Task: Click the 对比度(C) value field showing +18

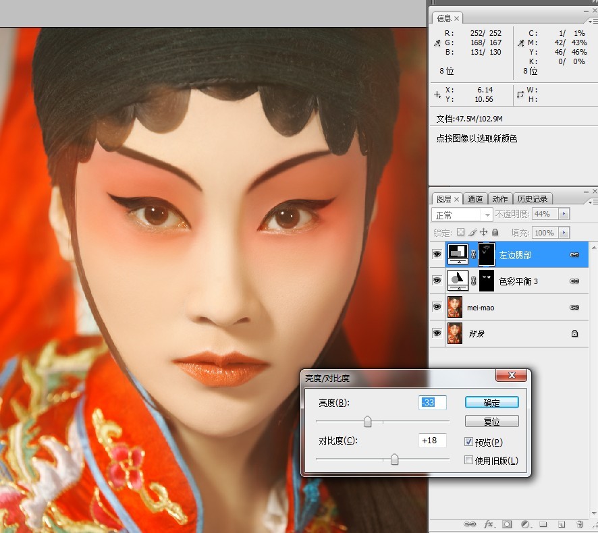Action: tap(432, 441)
